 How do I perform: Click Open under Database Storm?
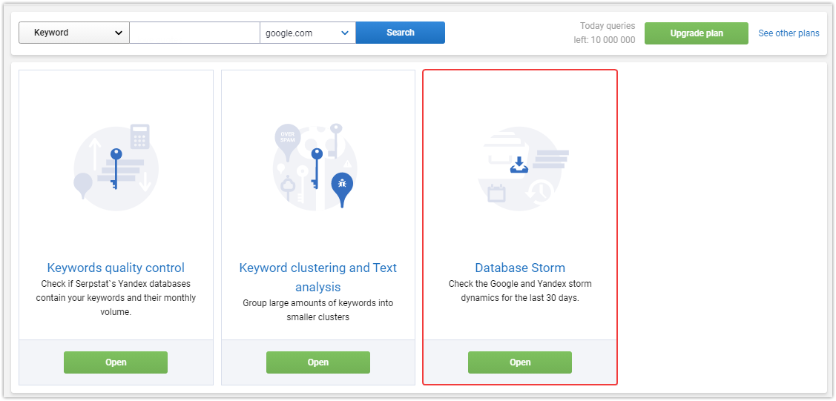[520, 362]
